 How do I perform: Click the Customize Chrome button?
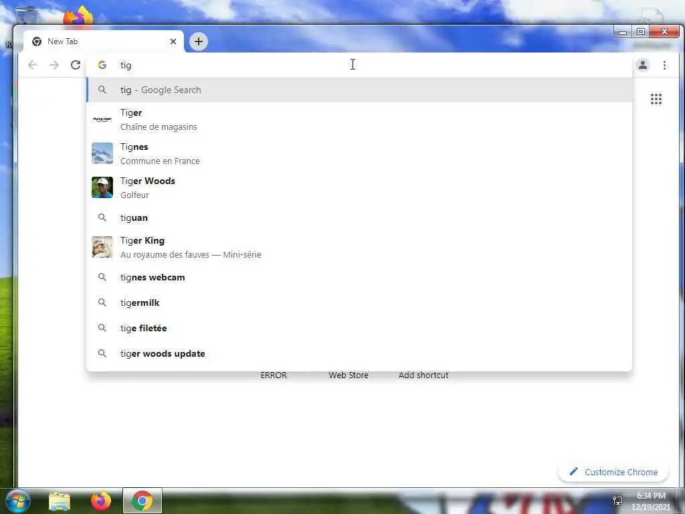coord(613,472)
